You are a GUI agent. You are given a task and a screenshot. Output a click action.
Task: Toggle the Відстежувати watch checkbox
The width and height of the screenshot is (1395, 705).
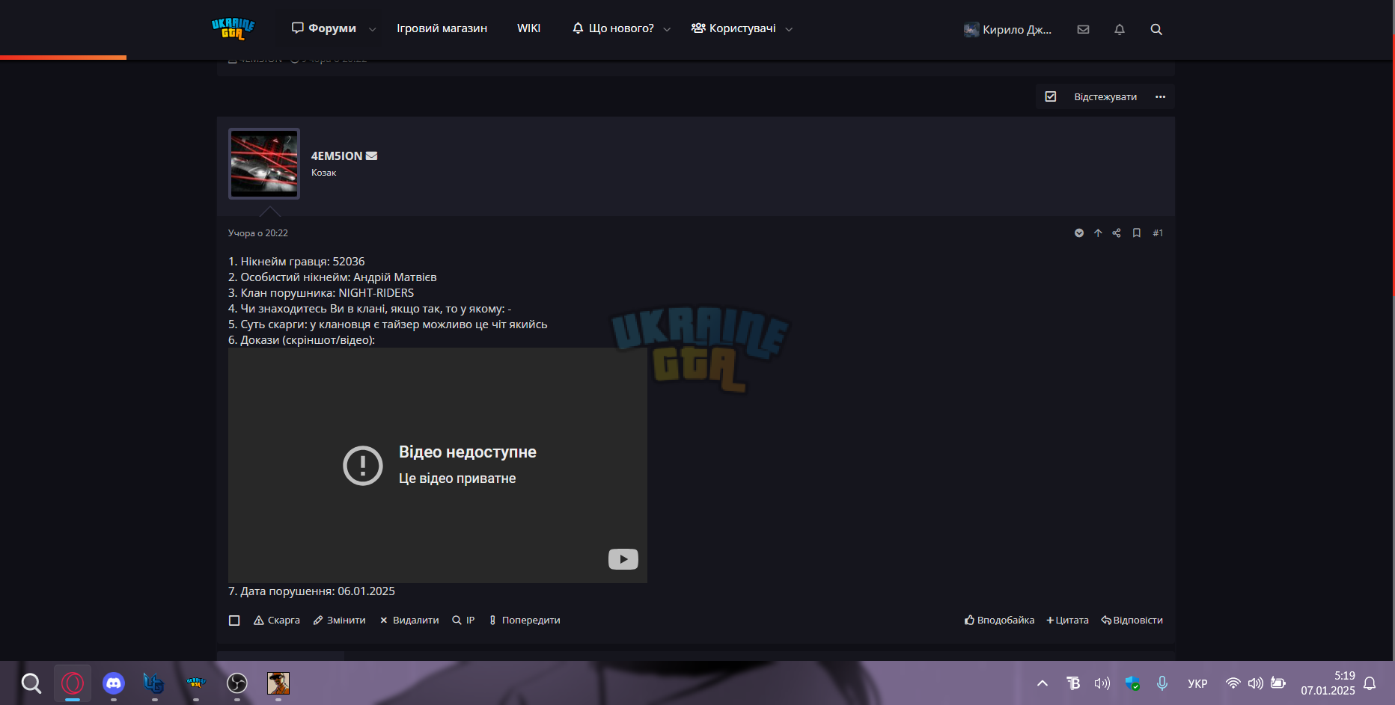[1051, 96]
